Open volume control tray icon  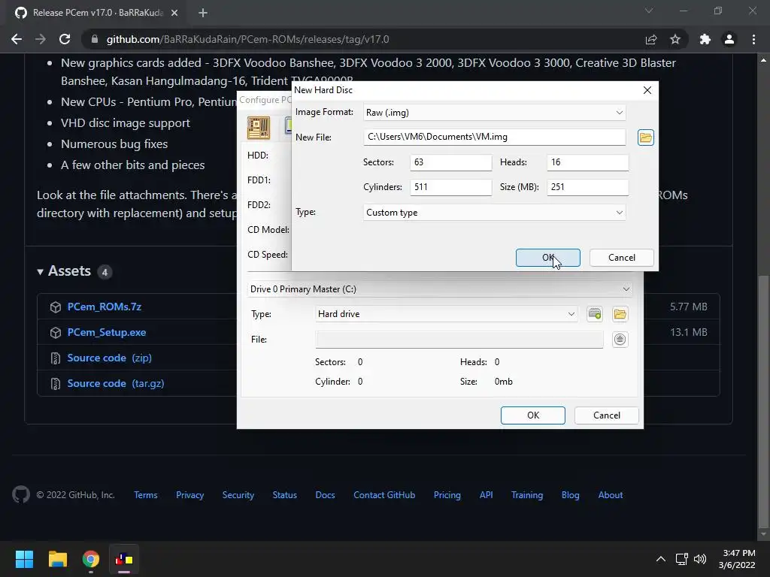[x=700, y=559]
